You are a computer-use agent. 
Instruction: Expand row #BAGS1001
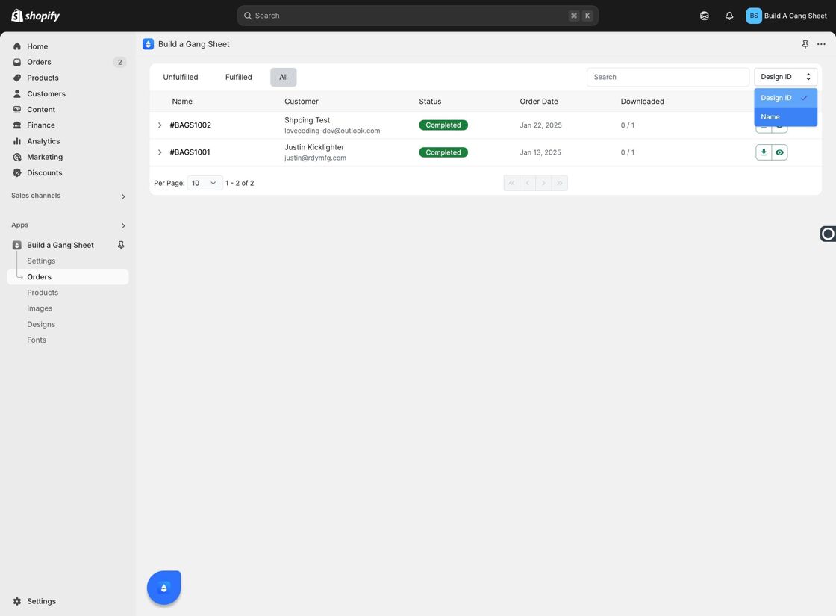point(160,152)
